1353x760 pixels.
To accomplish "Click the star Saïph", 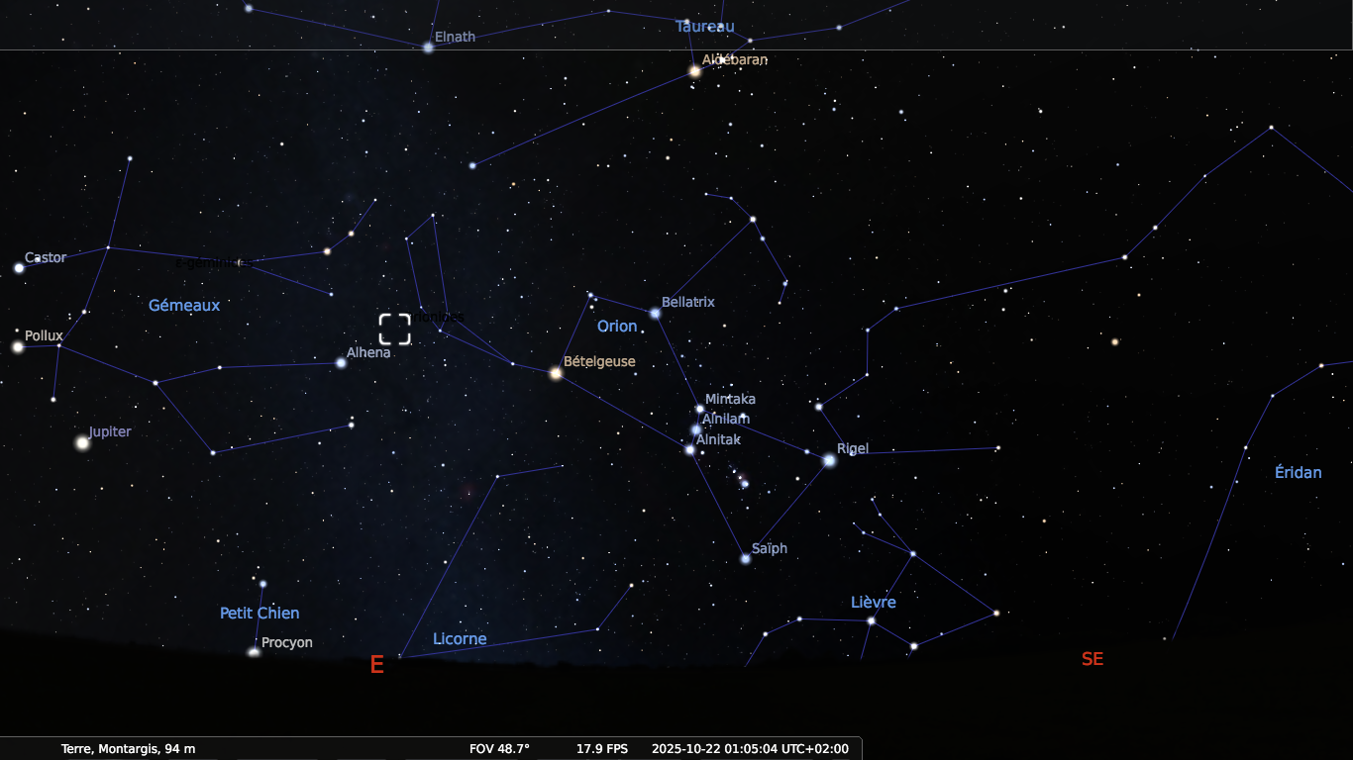I will tap(746, 558).
